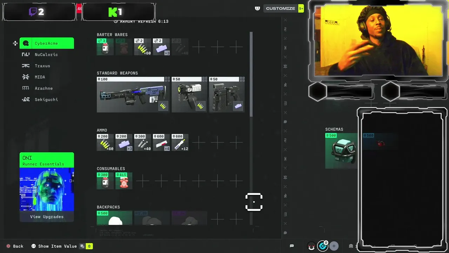Open the chat bubble icon in bottom bar

pyautogui.click(x=292, y=246)
